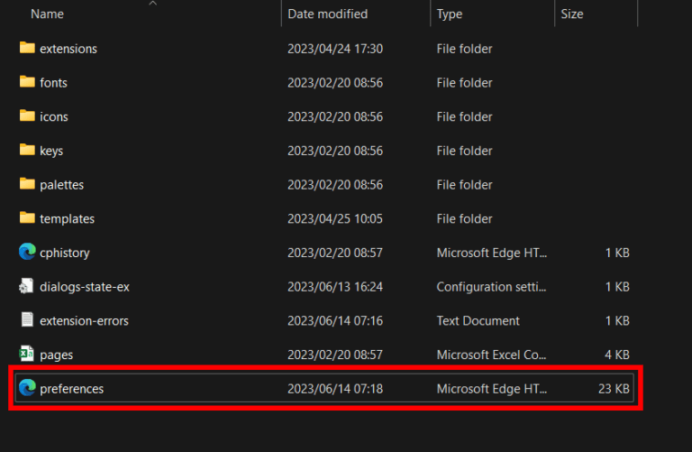Sort files by Size column header
This screenshot has height=452, width=692.
571,14
